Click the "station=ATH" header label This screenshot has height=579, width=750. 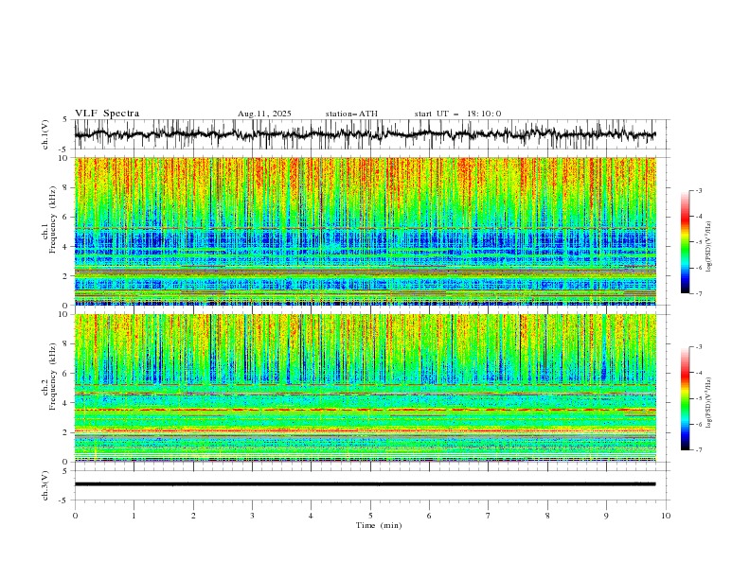351,114
